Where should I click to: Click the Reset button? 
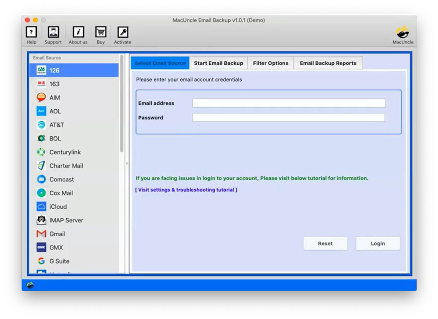click(x=325, y=244)
